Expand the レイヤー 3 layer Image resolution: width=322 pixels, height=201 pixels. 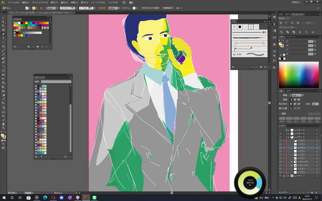click(287, 130)
